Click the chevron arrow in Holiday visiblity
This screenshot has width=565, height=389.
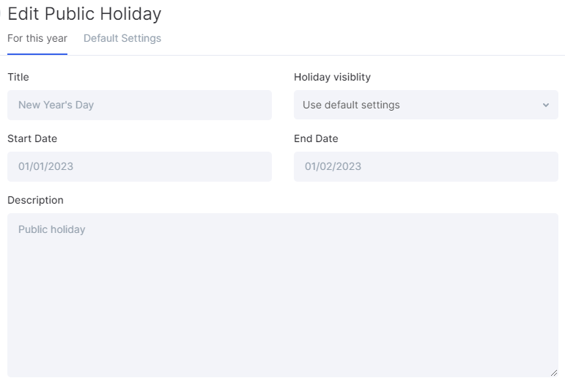546,105
